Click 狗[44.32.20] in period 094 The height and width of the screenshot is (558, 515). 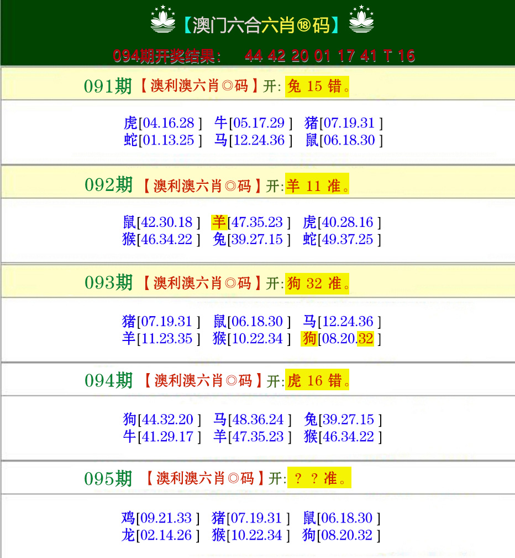pyautogui.click(x=162, y=420)
